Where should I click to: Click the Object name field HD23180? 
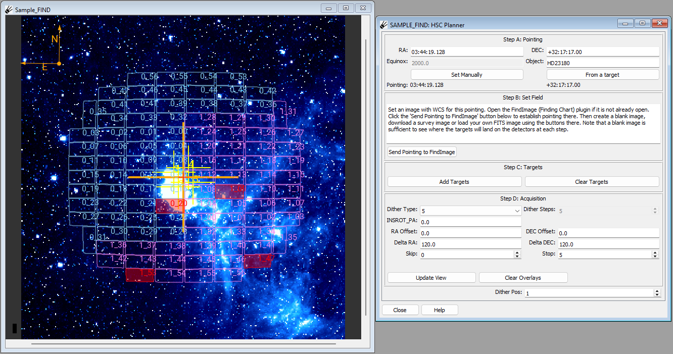tap(603, 63)
